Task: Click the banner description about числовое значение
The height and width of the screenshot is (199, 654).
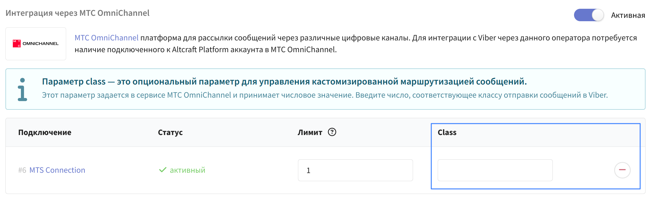Action: [x=325, y=95]
